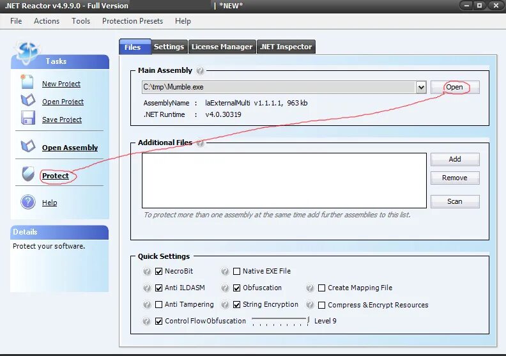Click the help icon beside Anti Tampering
Screen dimensions: 506x356
point(147,305)
